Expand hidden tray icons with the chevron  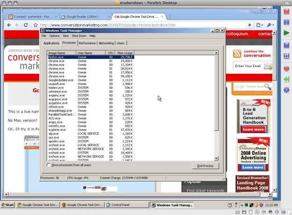(242, 205)
